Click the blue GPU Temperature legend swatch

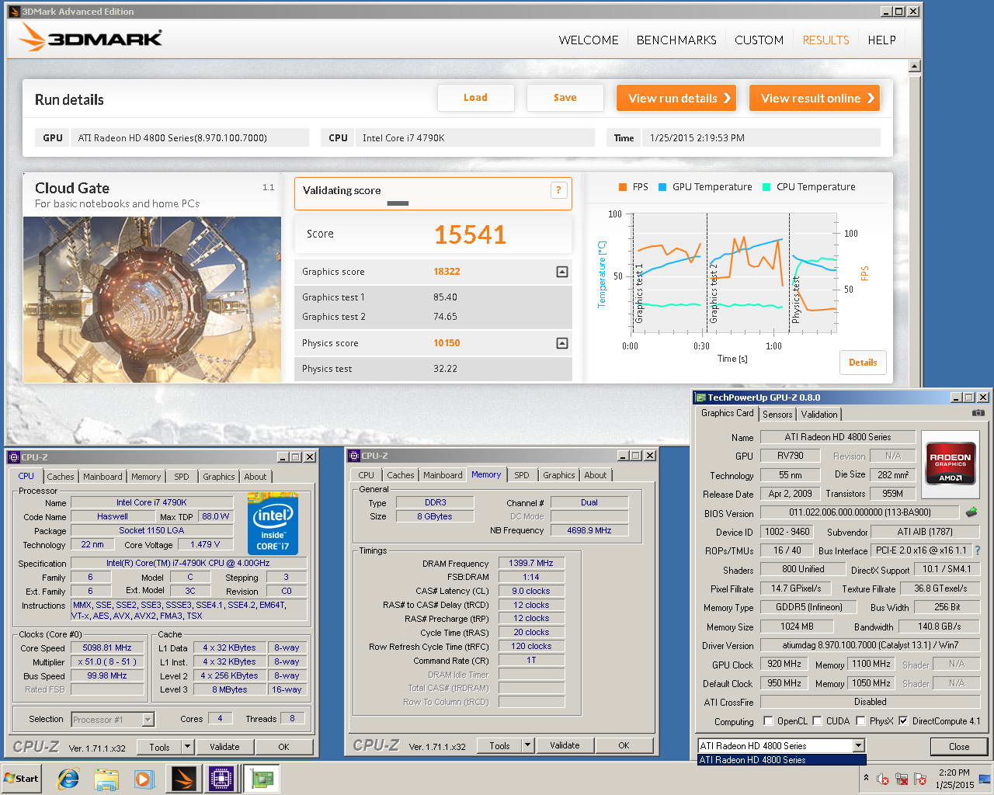[x=662, y=187]
